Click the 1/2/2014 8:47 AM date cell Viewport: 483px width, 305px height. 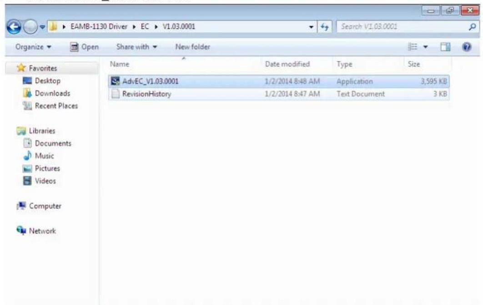[292, 94]
